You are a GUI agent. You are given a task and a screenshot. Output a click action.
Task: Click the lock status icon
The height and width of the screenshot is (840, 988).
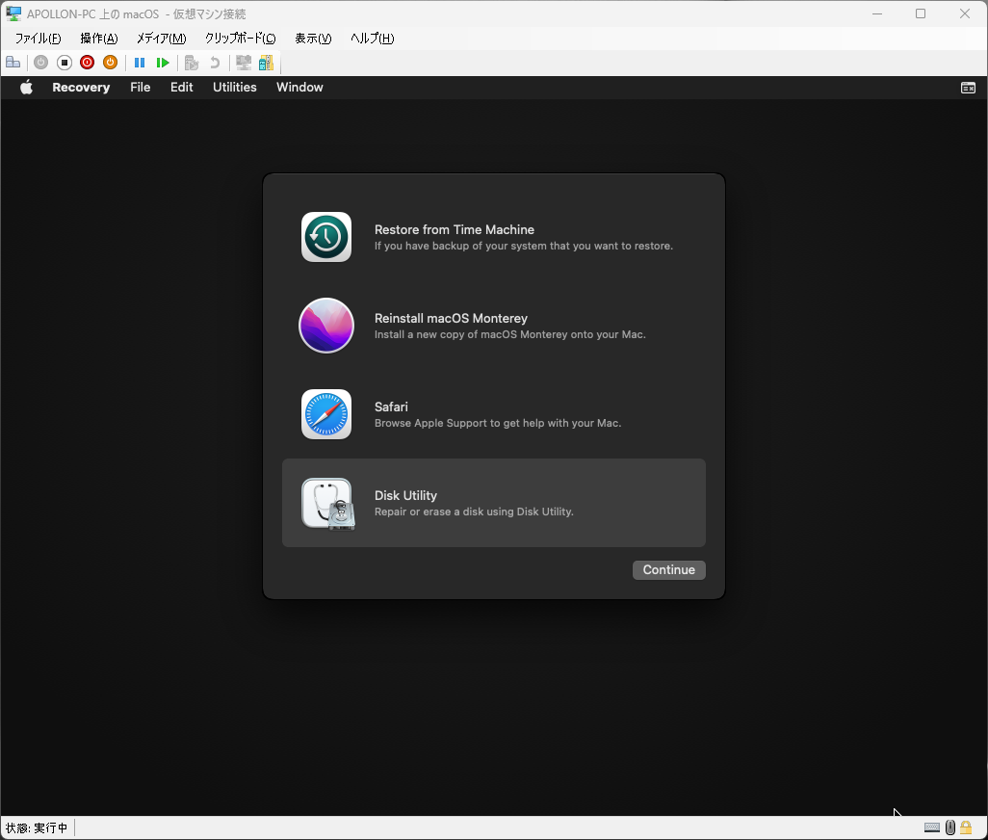click(x=966, y=827)
